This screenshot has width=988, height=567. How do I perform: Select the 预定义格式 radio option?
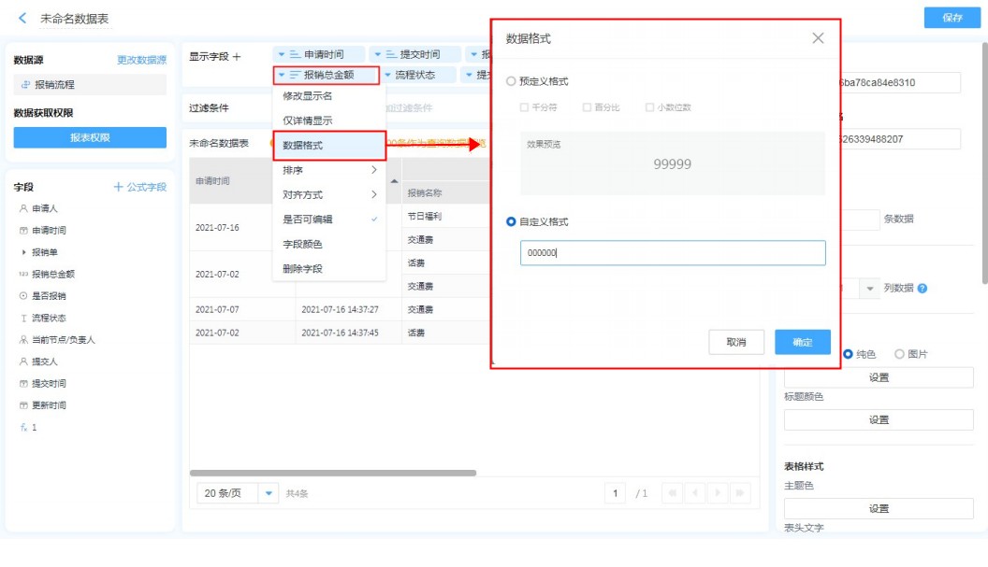click(x=511, y=82)
